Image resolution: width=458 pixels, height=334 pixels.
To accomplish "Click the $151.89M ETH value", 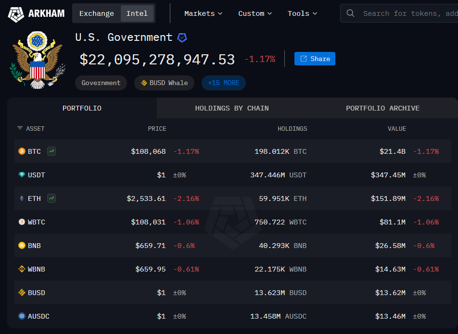I will pyautogui.click(x=388, y=198).
